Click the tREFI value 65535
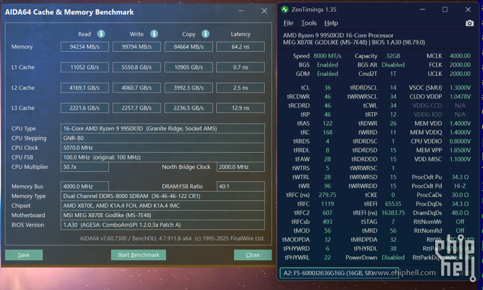The height and width of the screenshot is (290, 483). [x=393, y=204]
